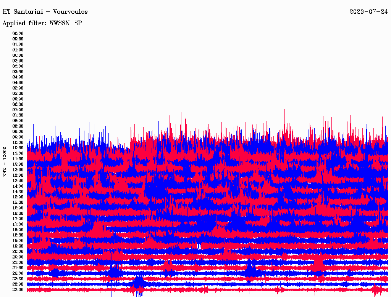Select the 21:30 time label
The image size is (391, 297).
[18, 268]
